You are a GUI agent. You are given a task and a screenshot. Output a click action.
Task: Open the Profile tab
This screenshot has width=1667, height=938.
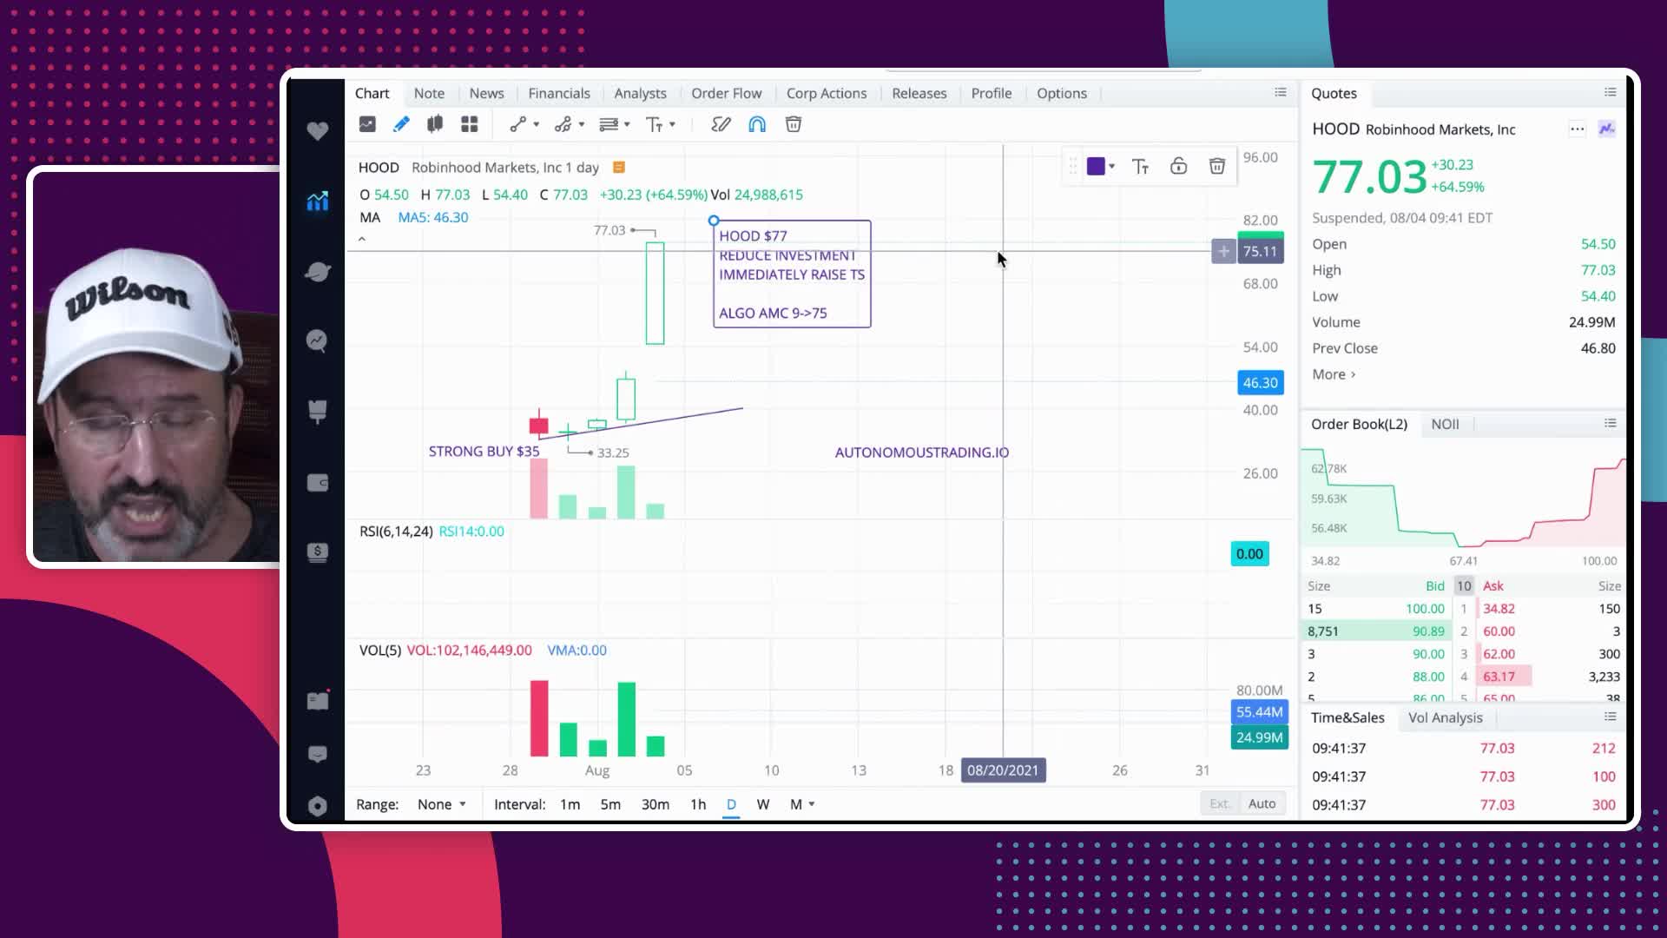991,93
